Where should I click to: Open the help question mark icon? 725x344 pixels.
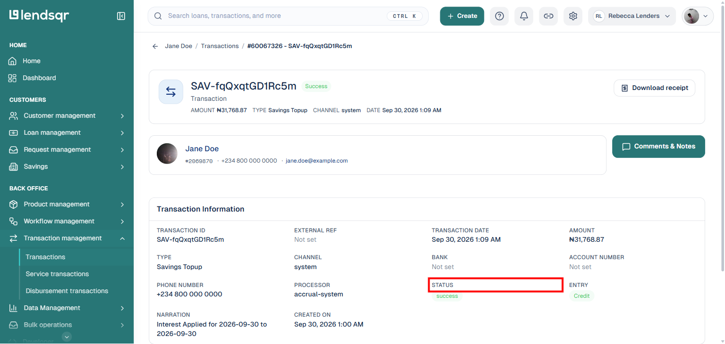499,16
